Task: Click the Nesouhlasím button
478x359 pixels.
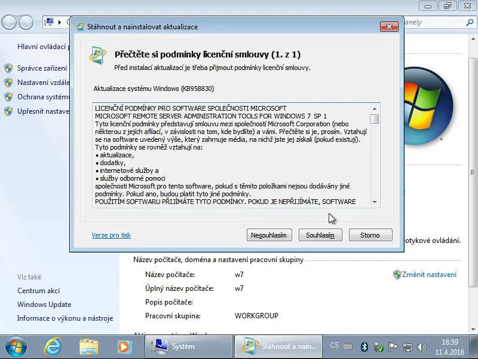Action: [x=269, y=235]
